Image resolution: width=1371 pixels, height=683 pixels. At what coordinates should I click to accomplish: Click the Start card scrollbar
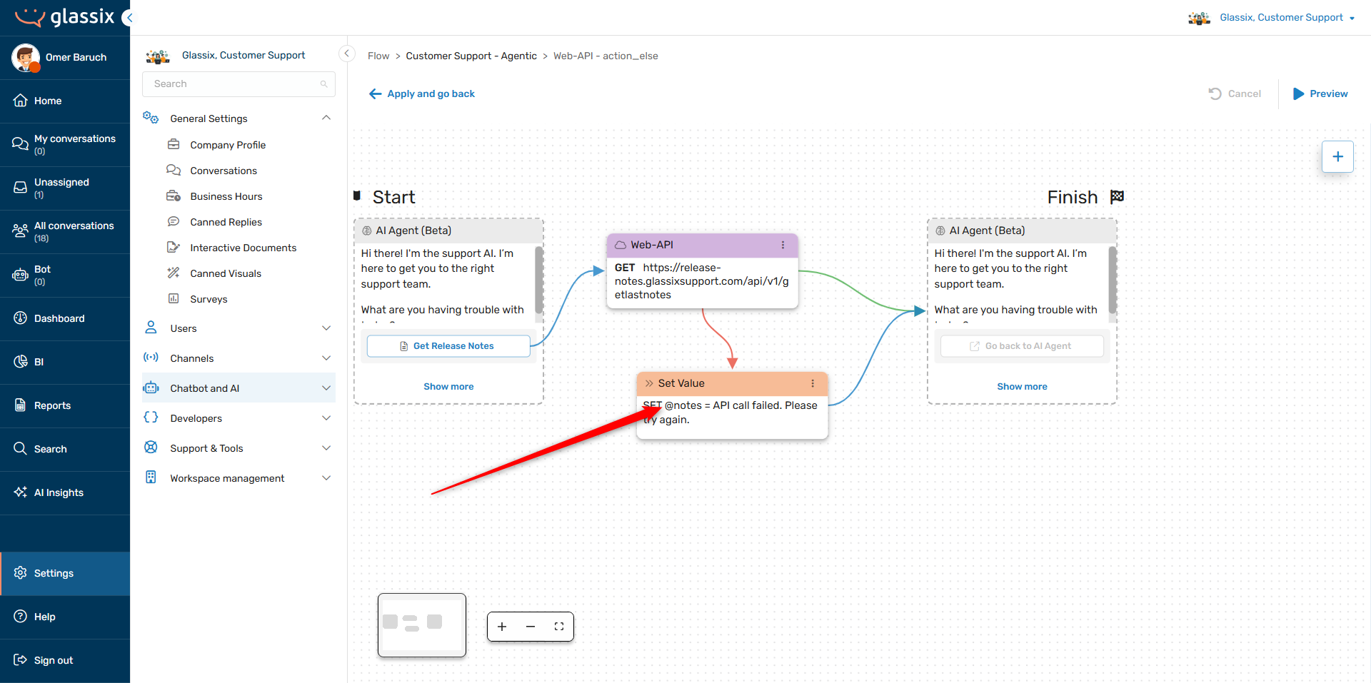coord(538,280)
